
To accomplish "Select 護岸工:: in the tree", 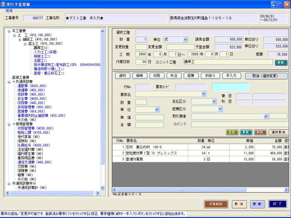I will (x=40, y=48).
